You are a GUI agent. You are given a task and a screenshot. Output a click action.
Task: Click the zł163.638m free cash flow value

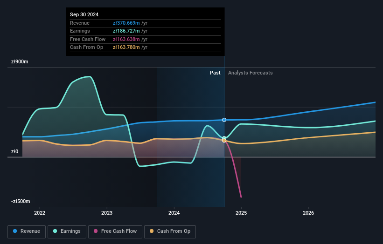(x=126, y=39)
